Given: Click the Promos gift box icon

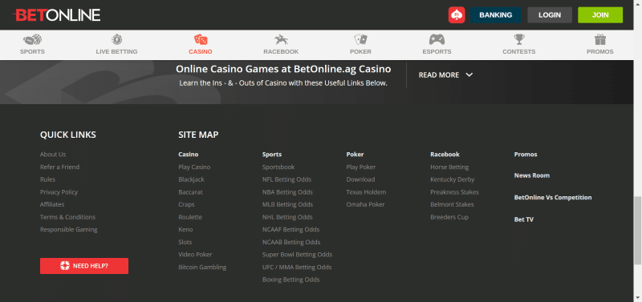Looking at the screenshot, I should point(600,39).
